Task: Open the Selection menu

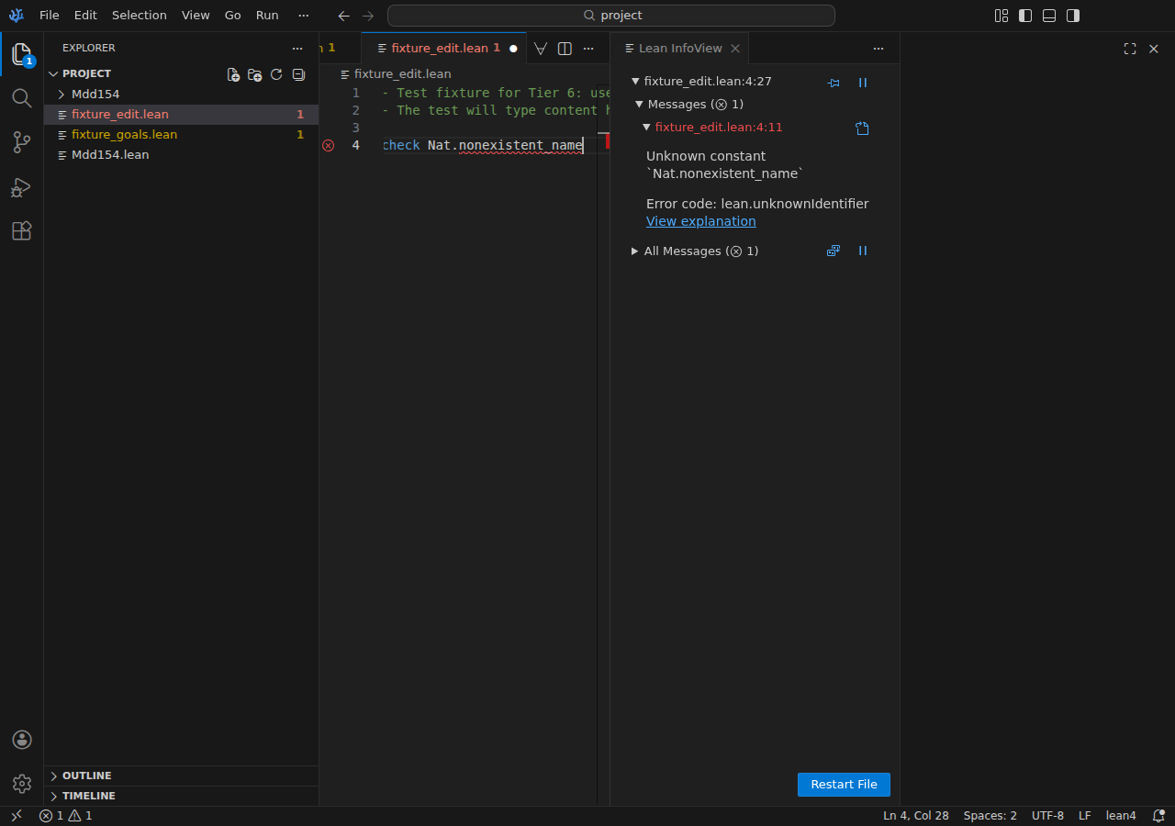Action: coord(140,16)
